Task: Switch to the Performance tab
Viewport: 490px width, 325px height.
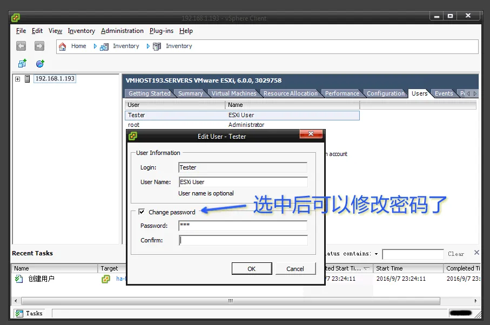Action: click(342, 93)
